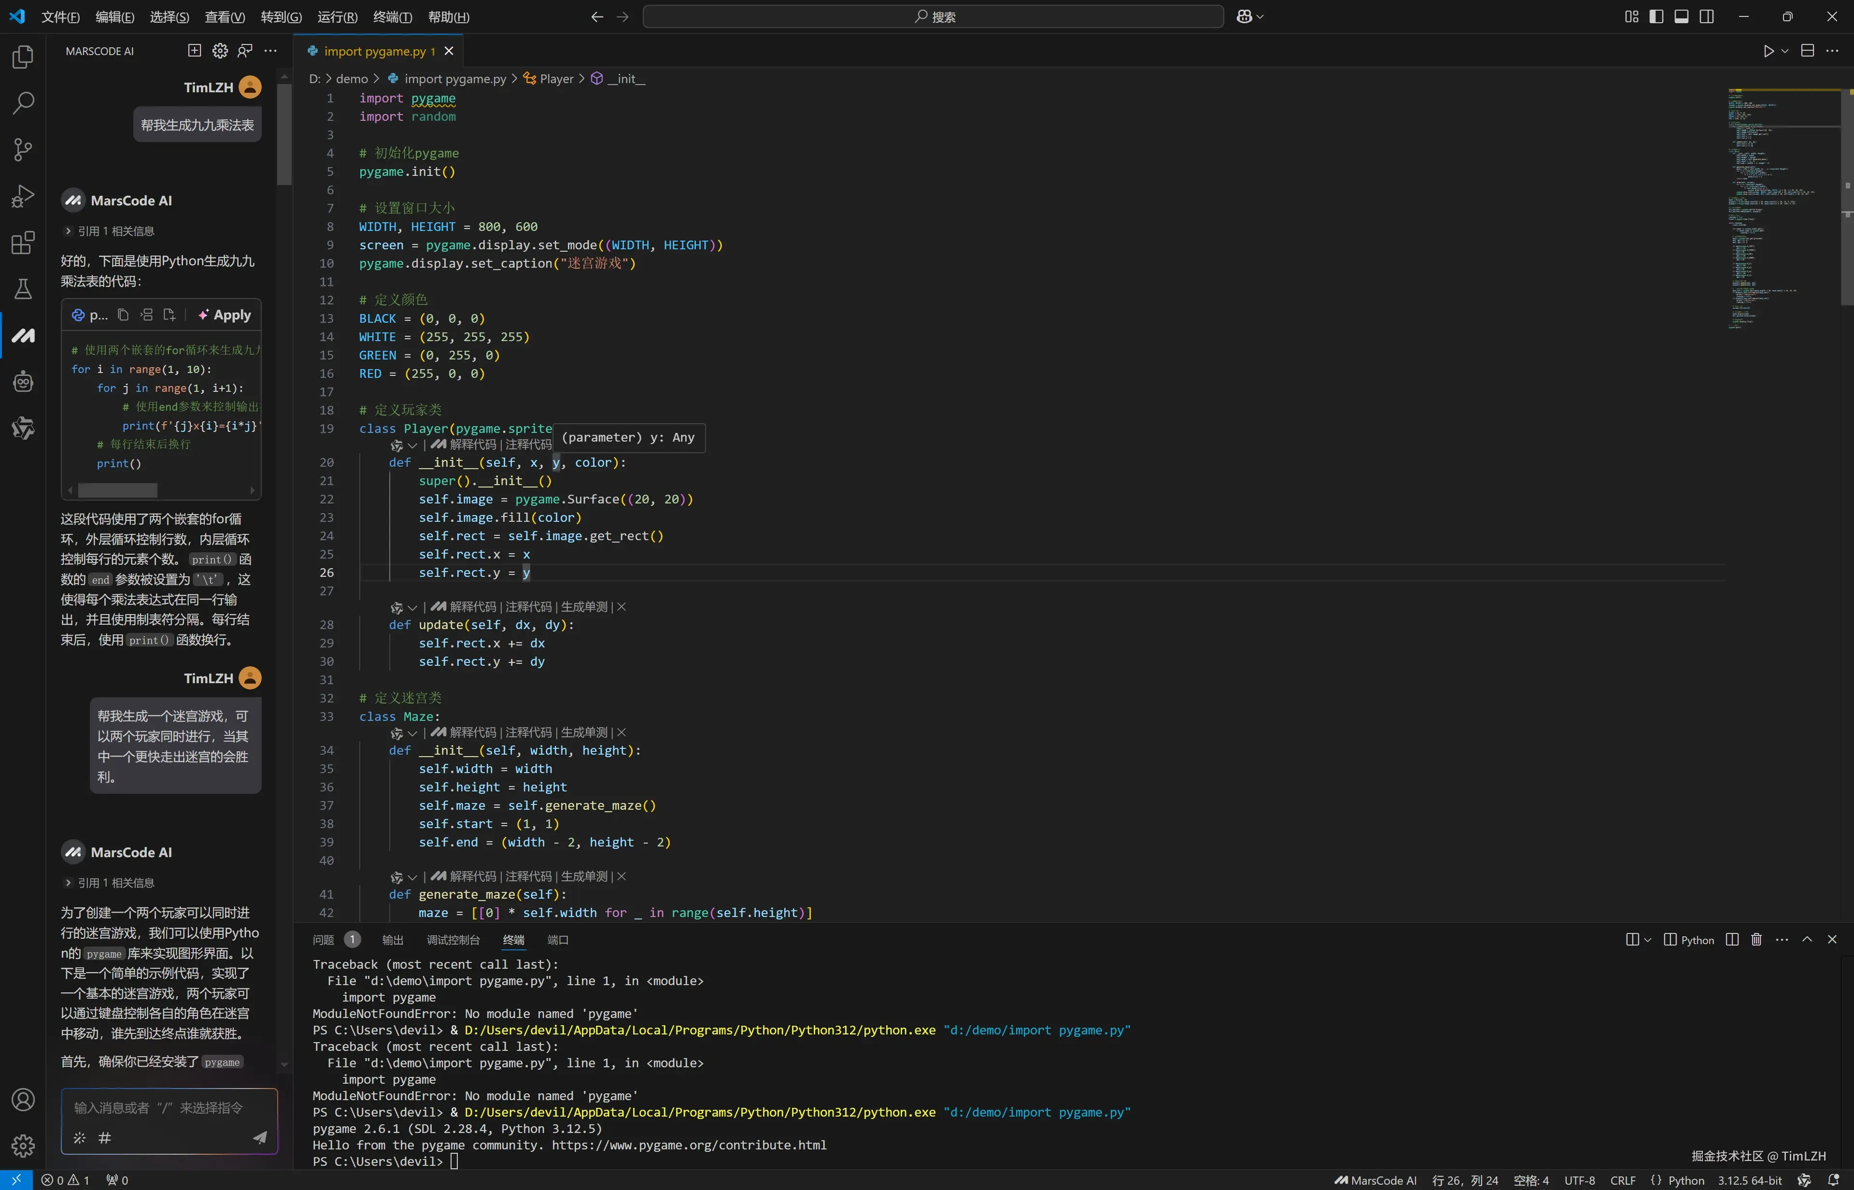Open the Extensions view icon
This screenshot has height=1190, width=1854.
(23, 243)
